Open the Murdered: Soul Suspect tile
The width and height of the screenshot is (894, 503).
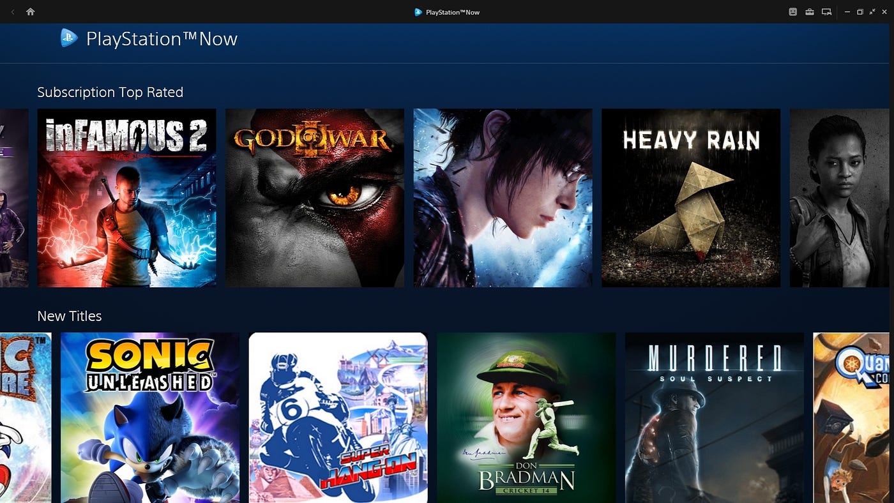(x=715, y=417)
